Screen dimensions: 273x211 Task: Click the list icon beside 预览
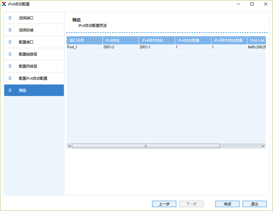pos(10,90)
